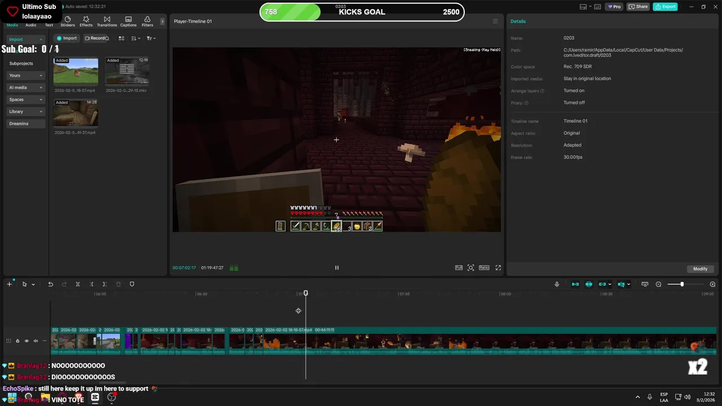Mute the main track audio
The height and width of the screenshot is (406, 722).
[x=36, y=341]
